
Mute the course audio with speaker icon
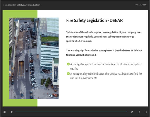[4, 112]
